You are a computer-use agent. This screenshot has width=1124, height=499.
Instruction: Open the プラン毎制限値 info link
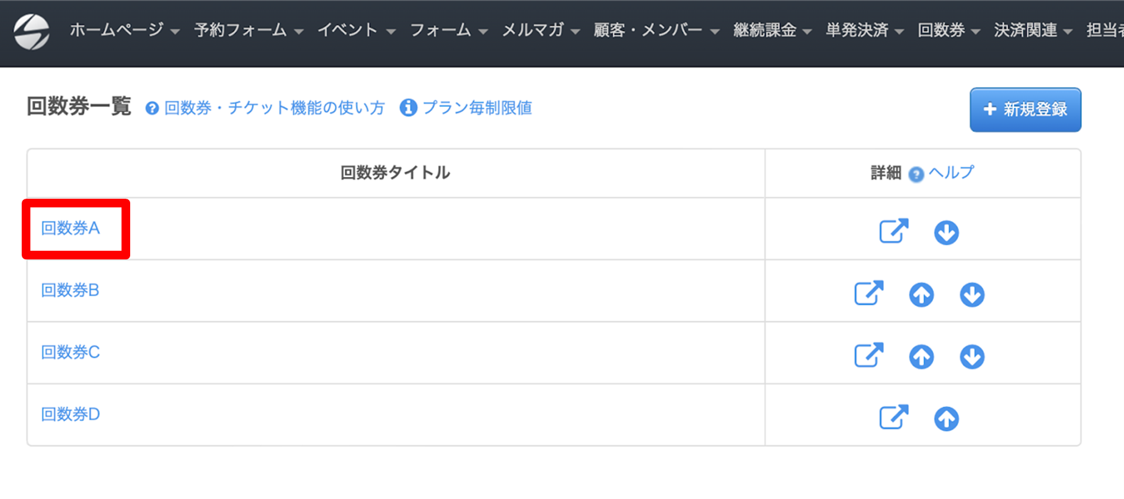coord(466,108)
